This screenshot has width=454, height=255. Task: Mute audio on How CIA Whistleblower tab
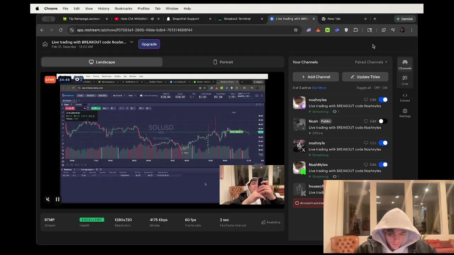[152, 19]
